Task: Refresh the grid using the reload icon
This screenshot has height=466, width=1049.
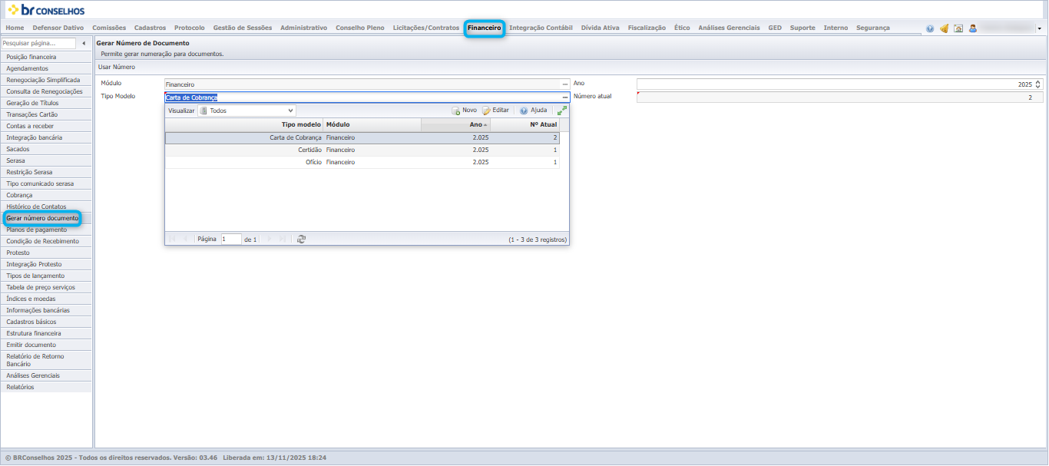Action: (301, 239)
